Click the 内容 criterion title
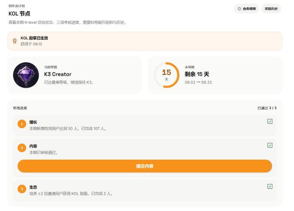This screenshot has height=211, width=294. pyautogui.click(x=33, y=146)
